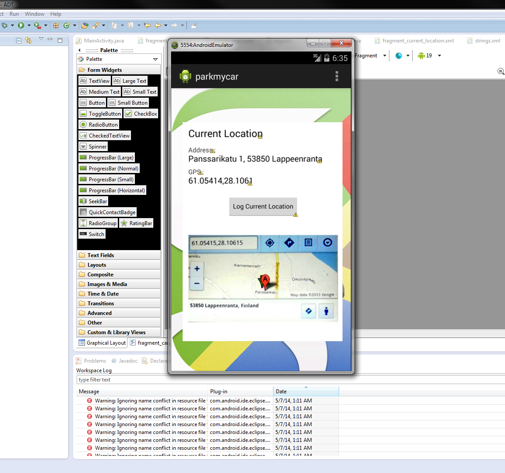The width and height of the screenshot is (505, 473).
Task: Zoom out the map with minus button
Action: pos(197,283)
